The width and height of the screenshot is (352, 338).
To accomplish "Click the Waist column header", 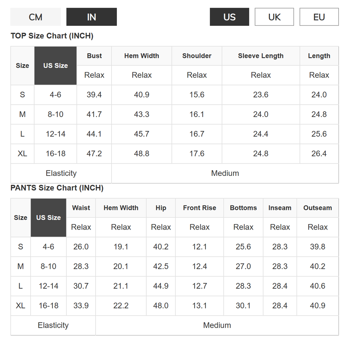I will pyautogui.click(x=81, y=208).
